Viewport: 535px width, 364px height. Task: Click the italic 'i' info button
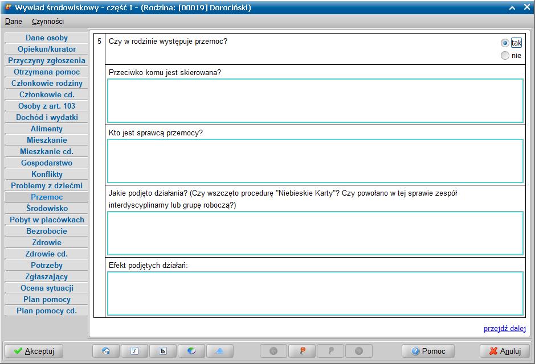click(134, 351)
